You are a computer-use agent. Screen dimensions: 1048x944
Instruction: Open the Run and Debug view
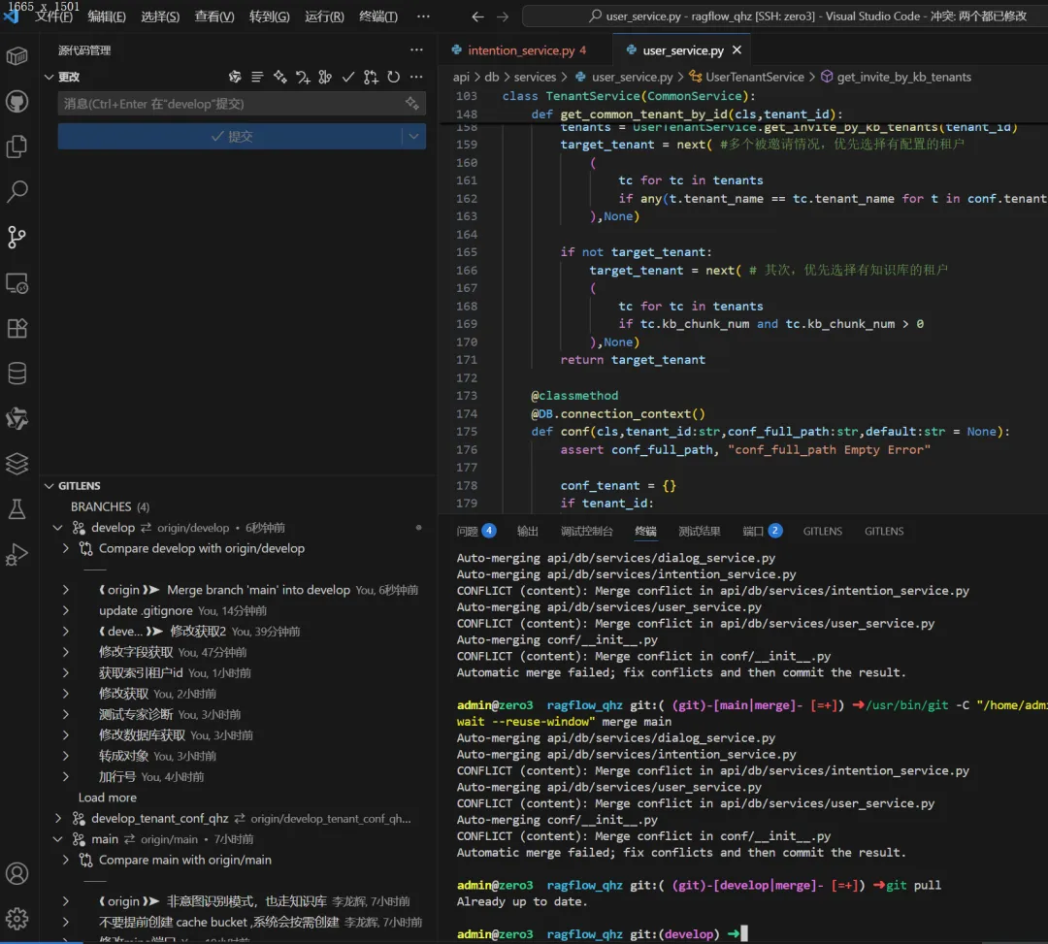[16, 555]
